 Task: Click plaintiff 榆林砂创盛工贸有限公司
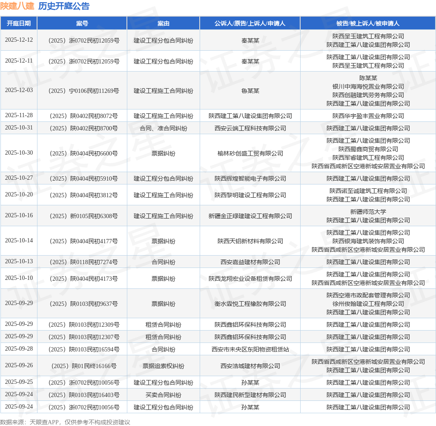pyautogui.click(x=250, y=153)
